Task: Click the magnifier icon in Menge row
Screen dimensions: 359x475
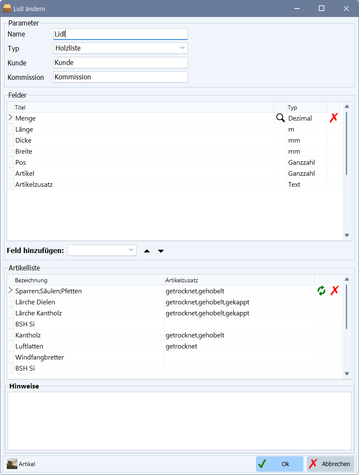Action: click(x=280, y=118)
